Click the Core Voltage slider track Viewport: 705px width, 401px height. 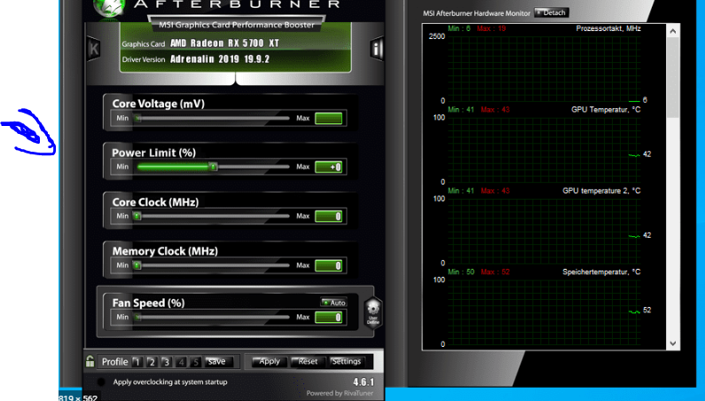point(214,118)
